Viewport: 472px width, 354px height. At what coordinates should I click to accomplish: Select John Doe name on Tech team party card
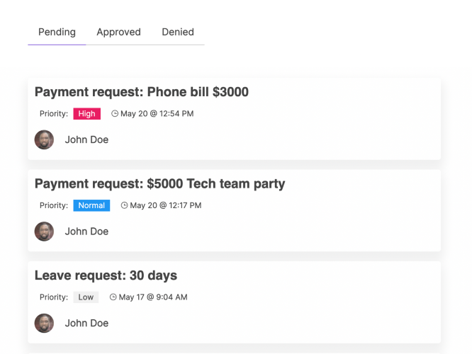click(x=86, y=232)
